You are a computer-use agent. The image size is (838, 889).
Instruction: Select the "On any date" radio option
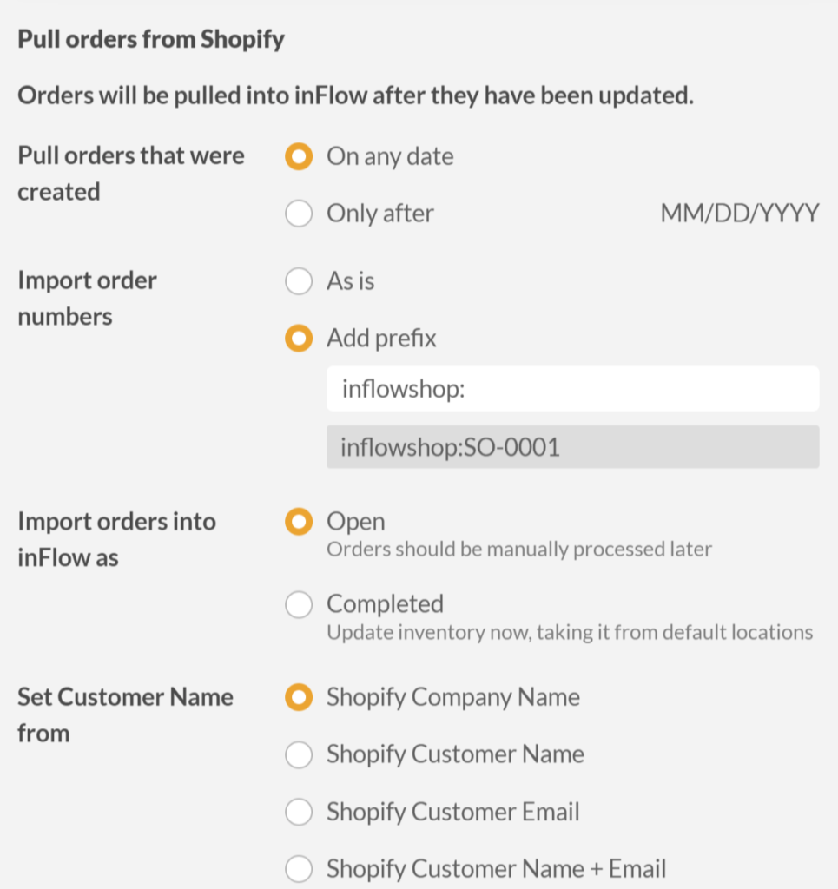299,156
